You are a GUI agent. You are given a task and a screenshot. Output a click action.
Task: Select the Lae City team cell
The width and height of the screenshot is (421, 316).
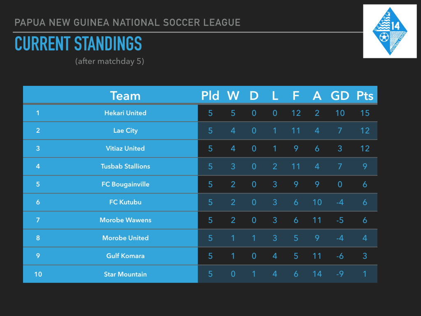tap(125, 131)
